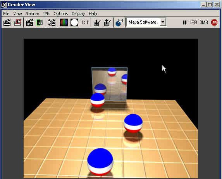Screen dimensions: 222x179
Task: Open the IPR menu
Action: (46, 14)
